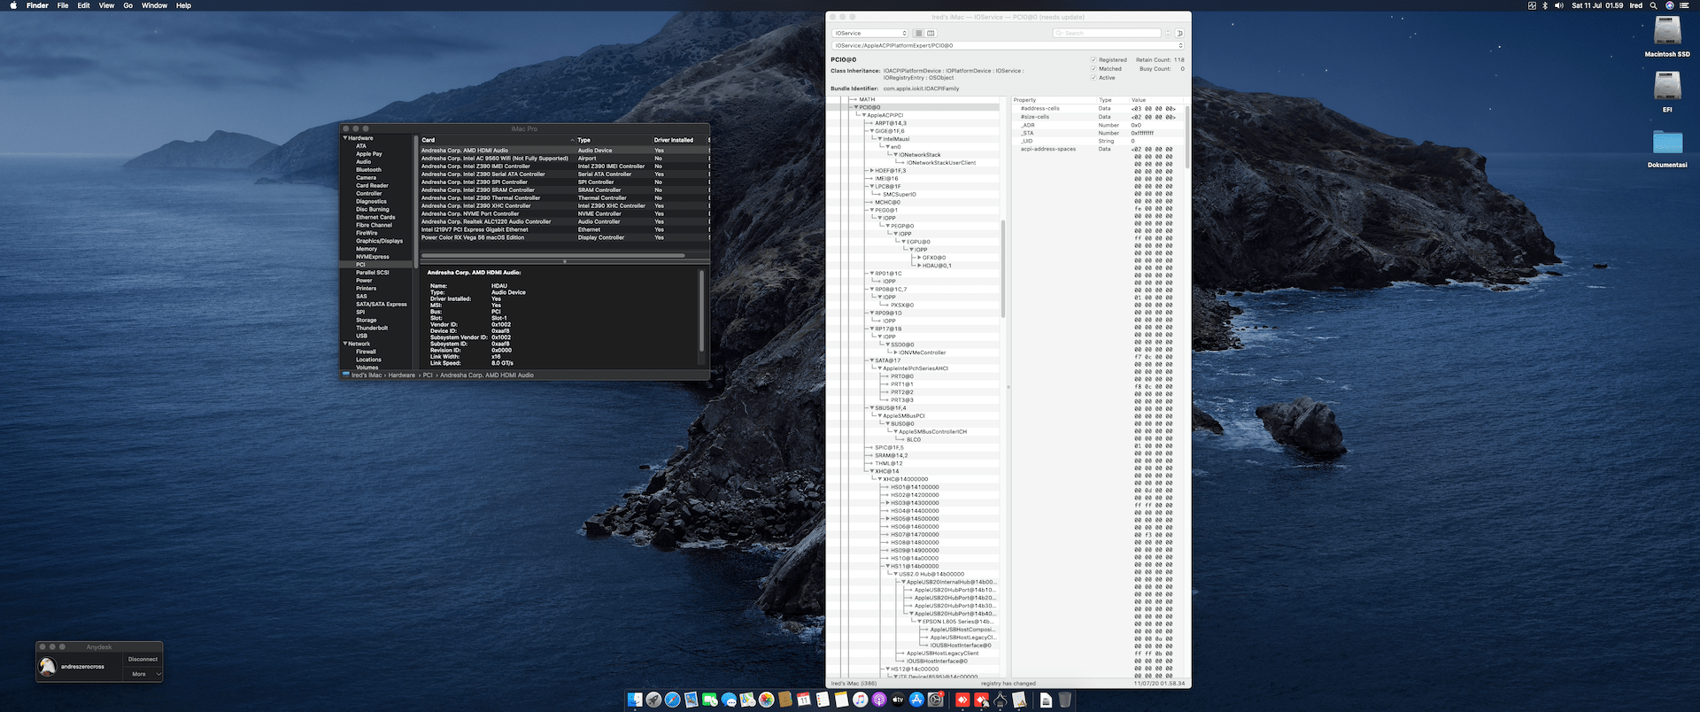Screen dimensions: 1700x712
Task: Click Disconnect in the Anydesk window
Action: 143,659
